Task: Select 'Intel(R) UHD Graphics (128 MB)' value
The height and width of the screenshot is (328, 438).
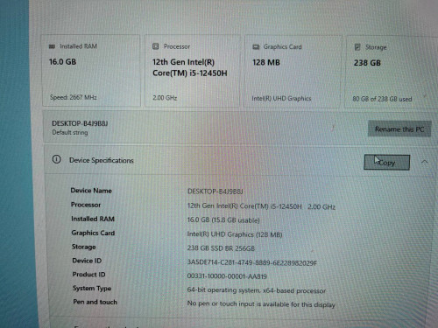Action: point(235,234)
